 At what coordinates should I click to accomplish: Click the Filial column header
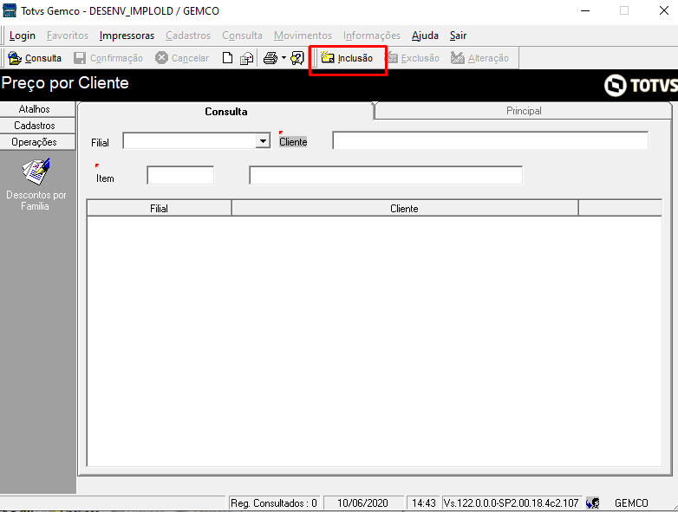[x=160, y=208]
